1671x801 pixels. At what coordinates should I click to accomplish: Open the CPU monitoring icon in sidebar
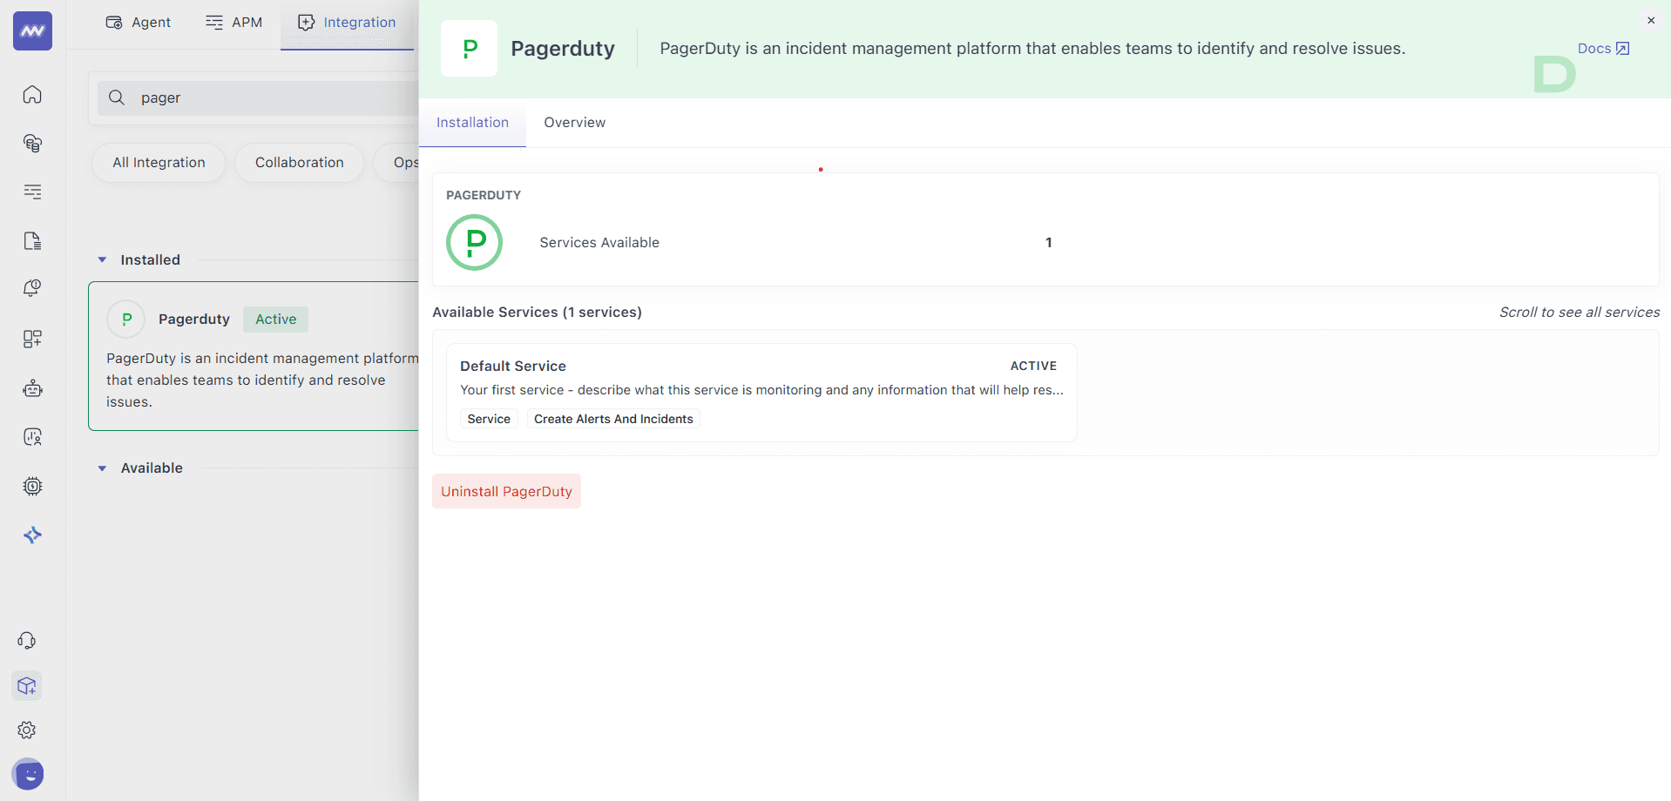pos(32,486)
